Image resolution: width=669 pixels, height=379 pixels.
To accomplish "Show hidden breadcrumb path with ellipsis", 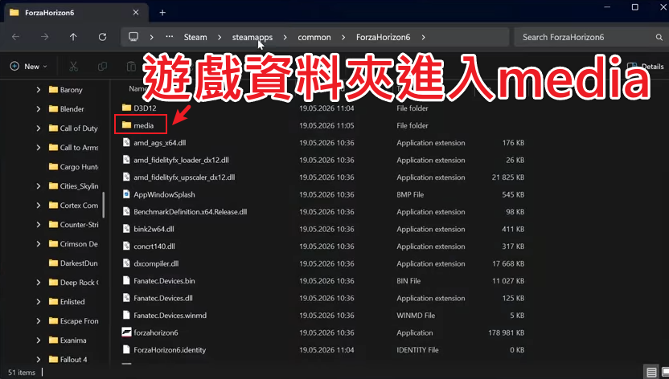I will [170, 37].
